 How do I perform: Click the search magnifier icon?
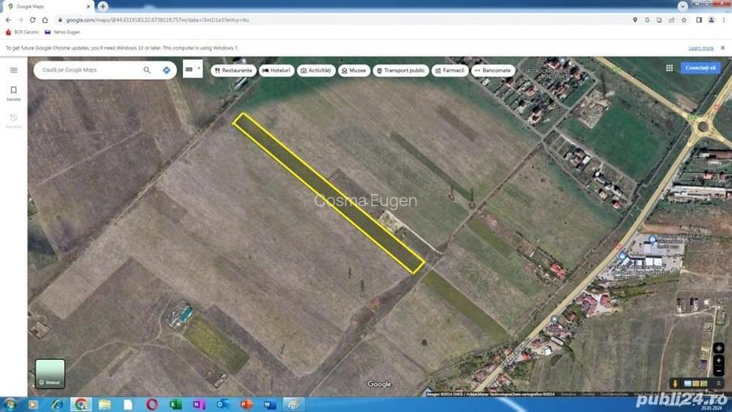[147, 70]
